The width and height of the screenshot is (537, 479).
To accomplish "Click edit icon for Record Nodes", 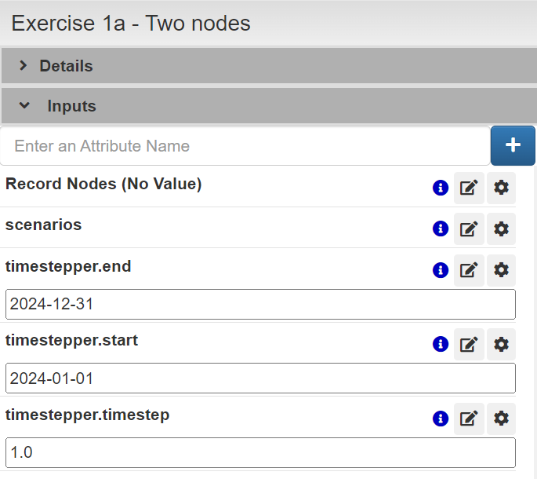I will click(469, 188).
